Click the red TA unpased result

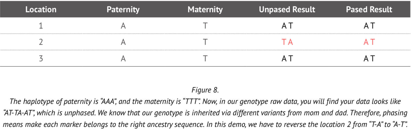(x=287, y=42)
